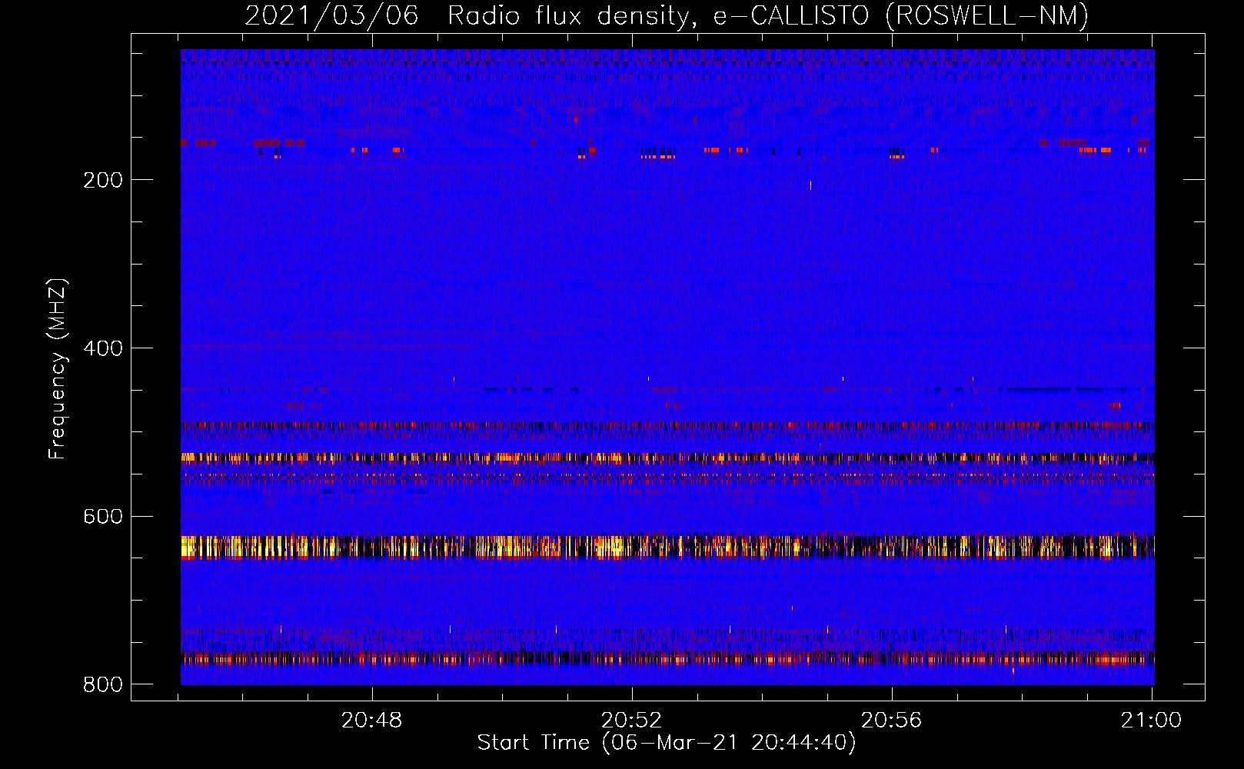The height and width of the screenshot is (769, 1244).
Task: Click the 20:52 time tick label
Action: (632, 721)
